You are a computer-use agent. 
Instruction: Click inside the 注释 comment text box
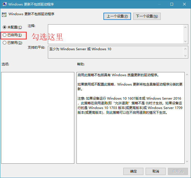click(116, 34)
